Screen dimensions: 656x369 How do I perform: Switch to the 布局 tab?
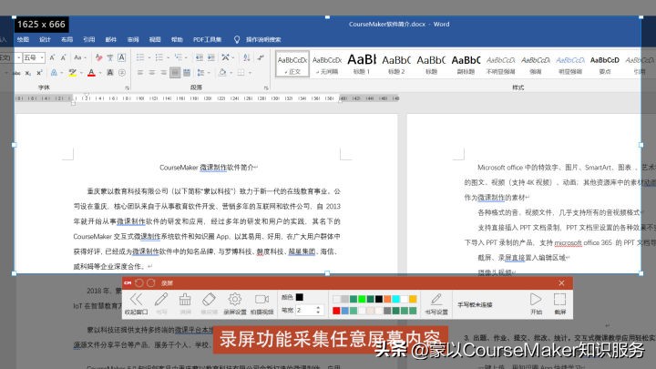click(x=67, y=40)
